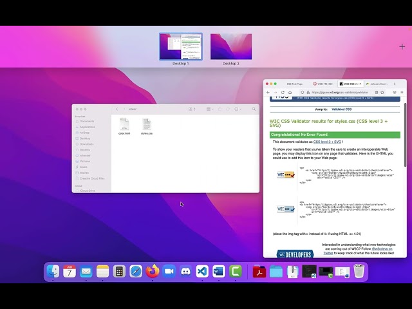Open Camtasia from the Dock
The width and height of the screenshot is (412, 309).
coord(235,271)
